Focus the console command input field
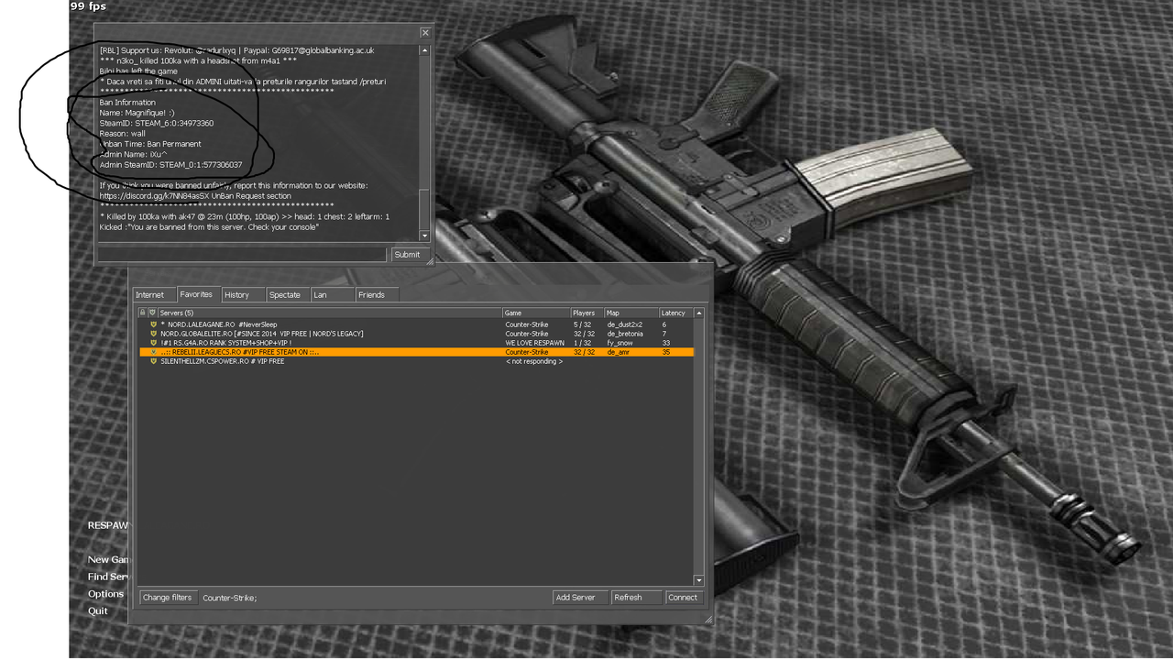1173x660 pixels. coord(242,254)
